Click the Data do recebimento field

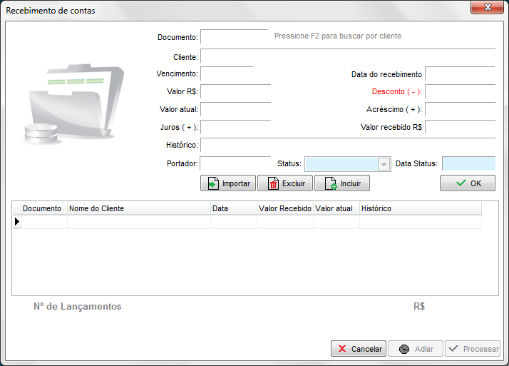click(x=459, y=74)
